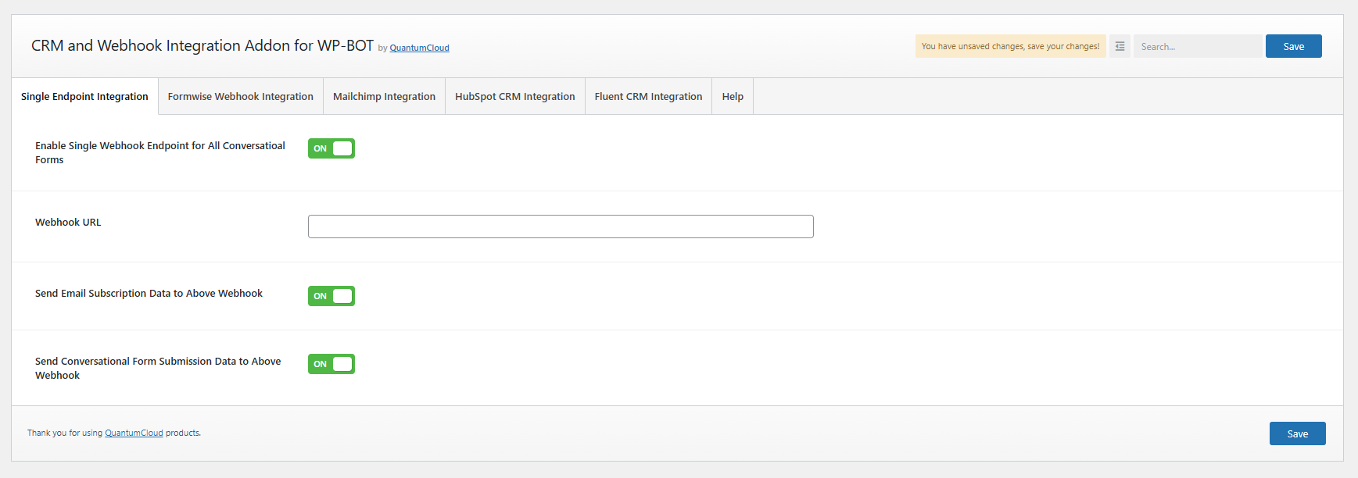Screen dimensions: 1358x478
Task: Disable Send Email Subscription Data toggle
Action: click(x=331, y=296)
